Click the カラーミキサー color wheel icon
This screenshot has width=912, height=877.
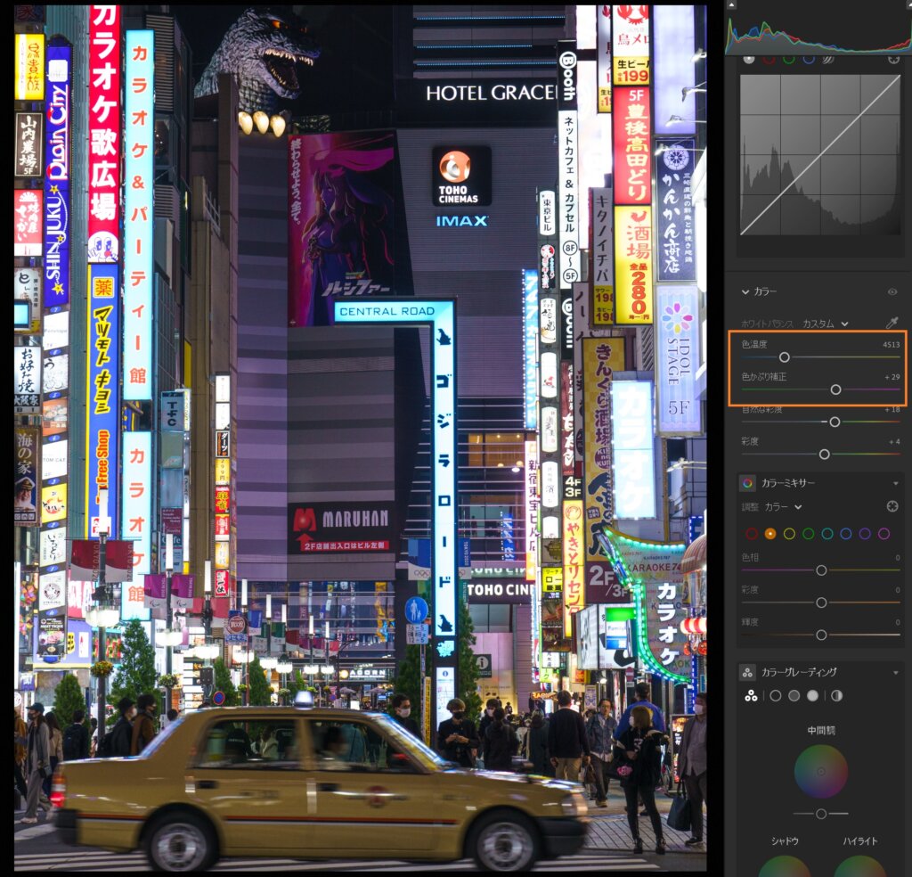(x=747, y=483)
